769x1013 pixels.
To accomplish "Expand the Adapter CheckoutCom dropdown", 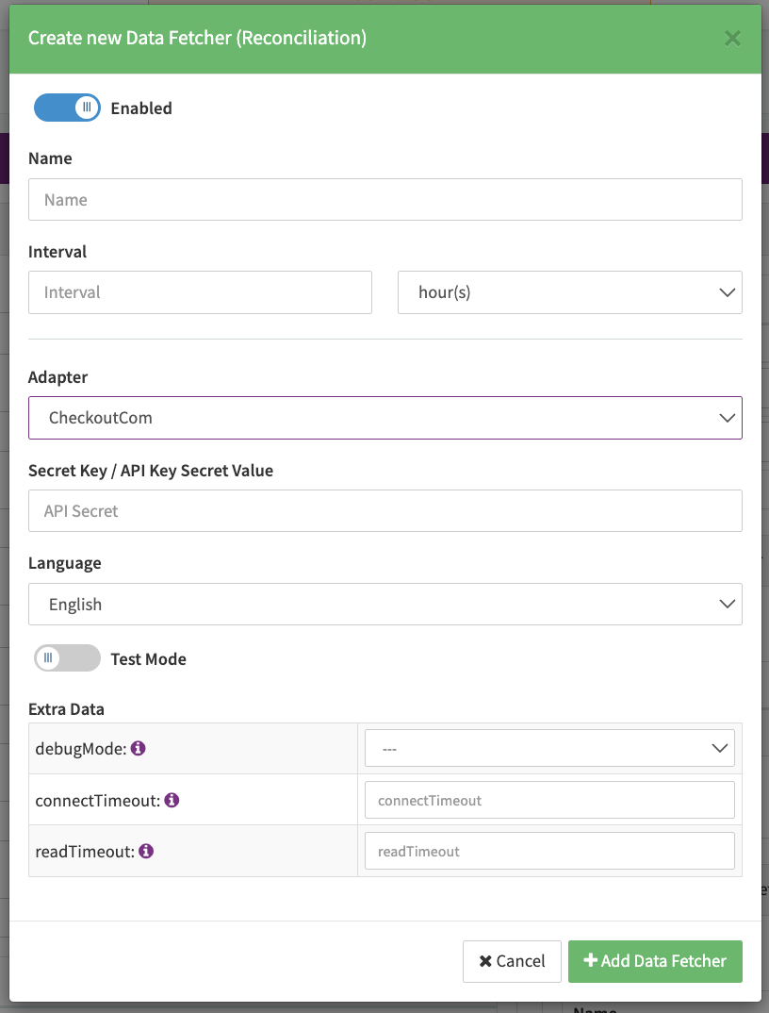I will tap(384, 418).
